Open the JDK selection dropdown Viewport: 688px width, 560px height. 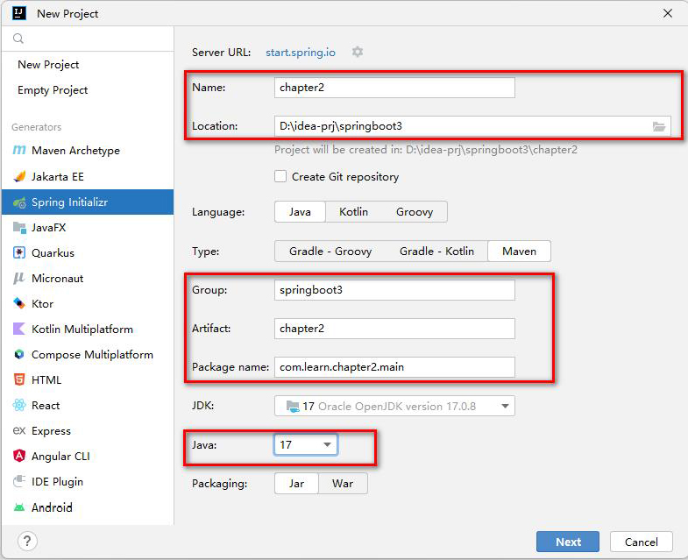pyautogui.click(x=394, y=406)
